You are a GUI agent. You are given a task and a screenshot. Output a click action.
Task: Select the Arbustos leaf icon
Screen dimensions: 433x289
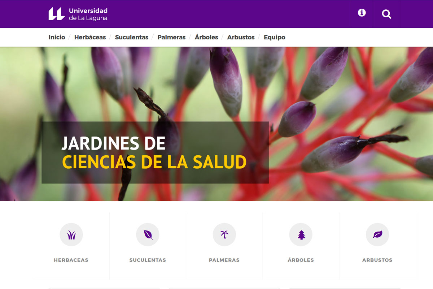tap(377, 235)
